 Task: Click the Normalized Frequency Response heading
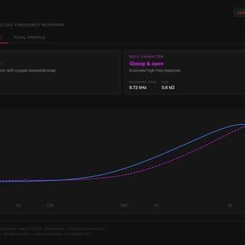32,25
